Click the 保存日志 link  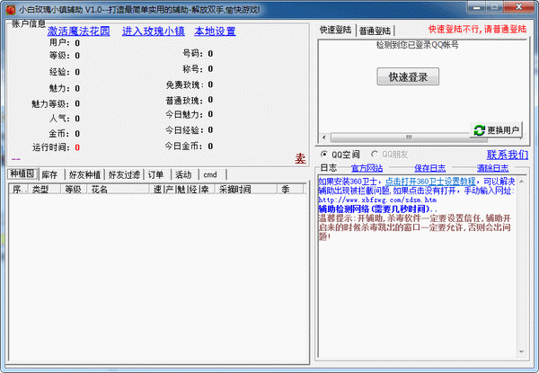pyautogui.click(x=429, y=168)
